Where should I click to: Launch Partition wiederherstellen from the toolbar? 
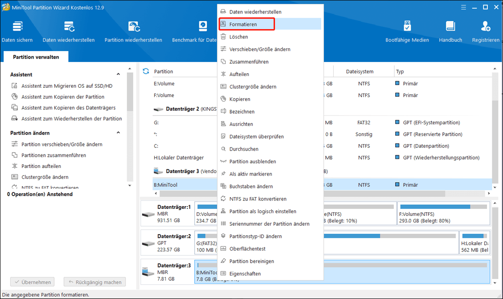(134, 27)
